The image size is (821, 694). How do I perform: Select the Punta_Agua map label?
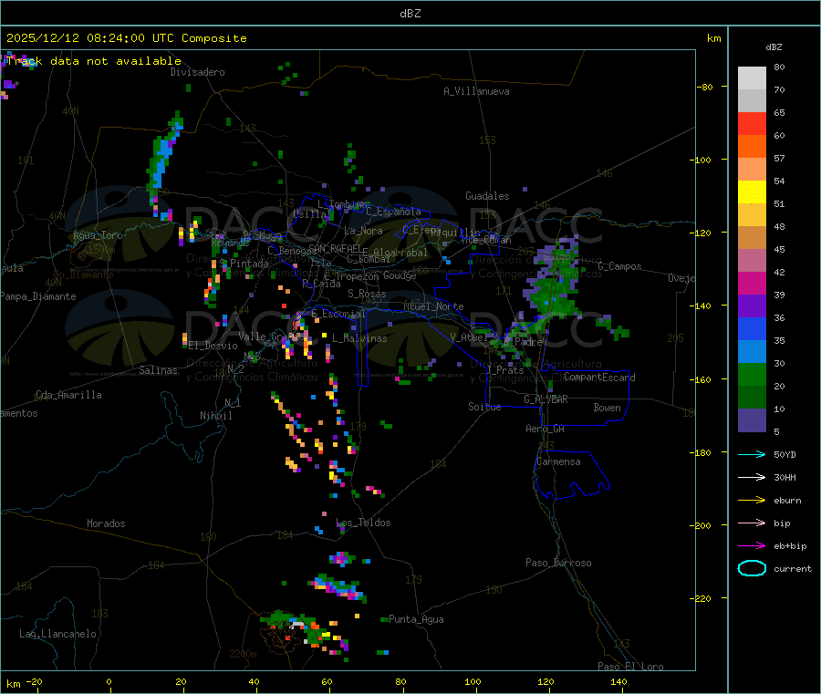coord(416,619)
